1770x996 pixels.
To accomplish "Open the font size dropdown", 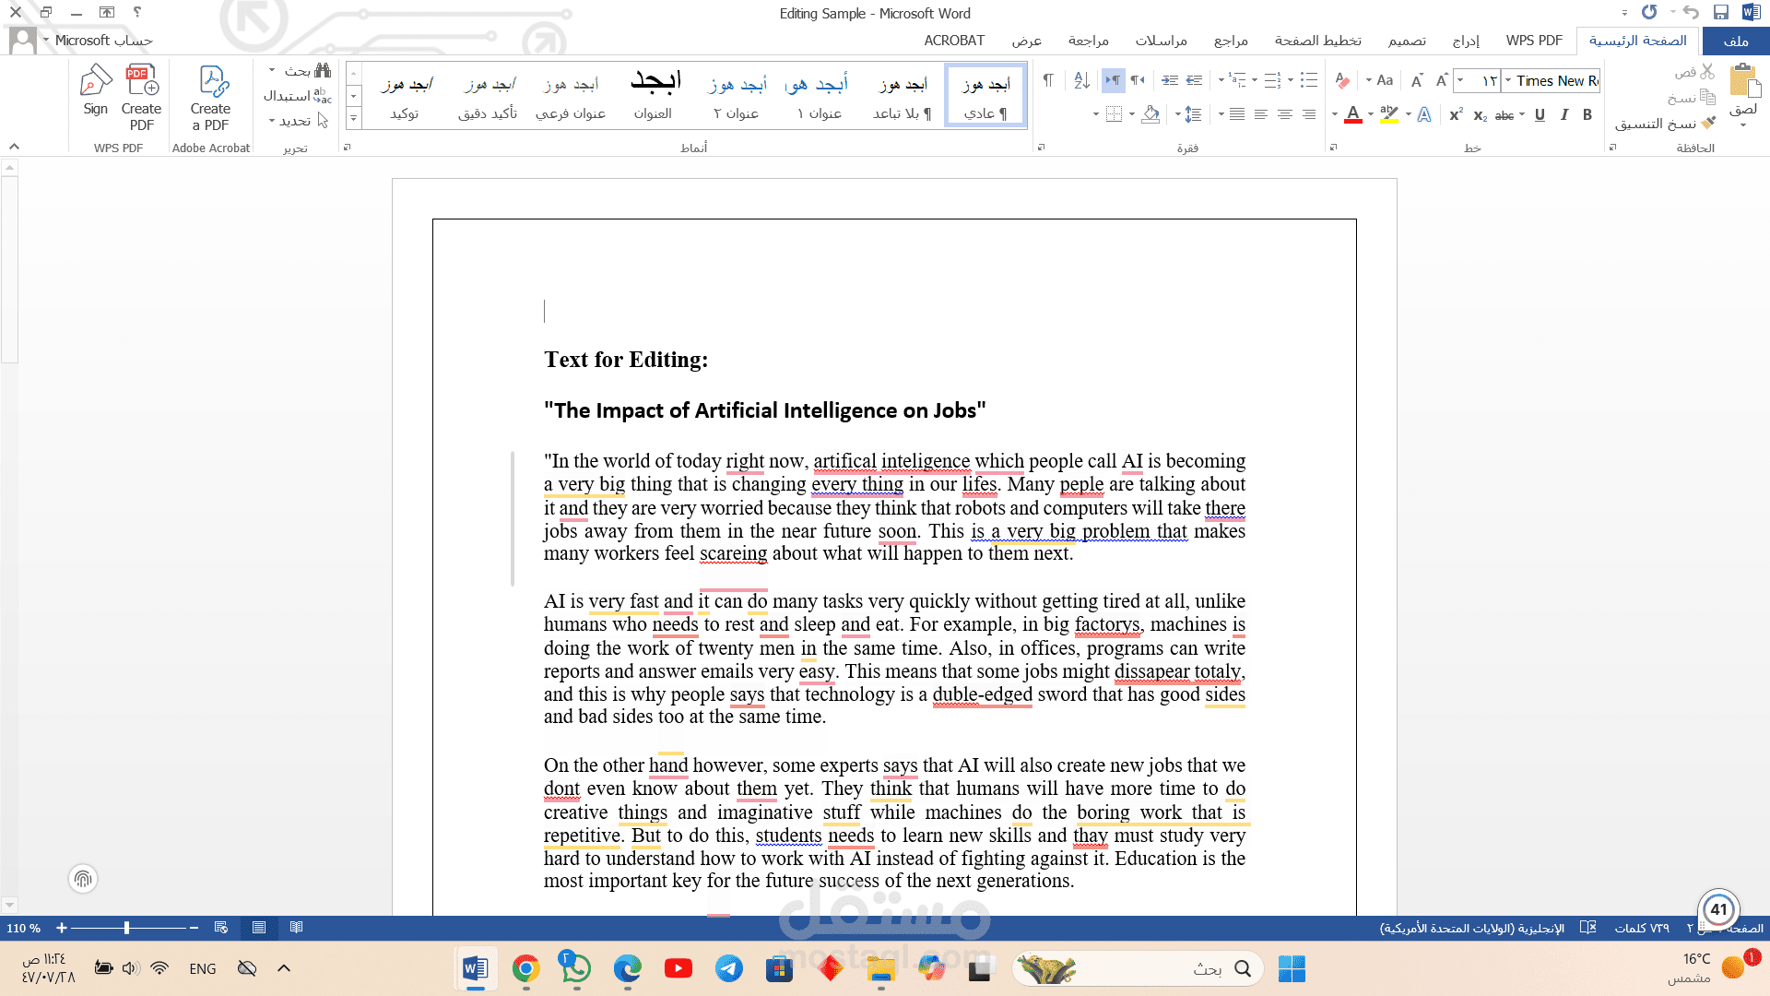I will click(x=1460, y=81).
